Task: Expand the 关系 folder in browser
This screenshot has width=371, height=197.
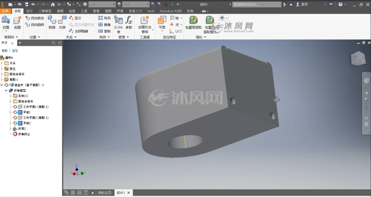Action: pyautogui.click(x=2, y=63)
